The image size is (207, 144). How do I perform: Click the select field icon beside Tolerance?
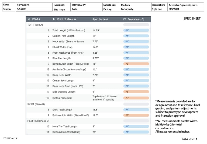tap(125, 19)
